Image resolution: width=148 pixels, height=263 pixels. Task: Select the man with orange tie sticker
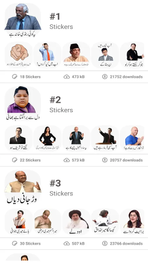click(x=47, y=55)
